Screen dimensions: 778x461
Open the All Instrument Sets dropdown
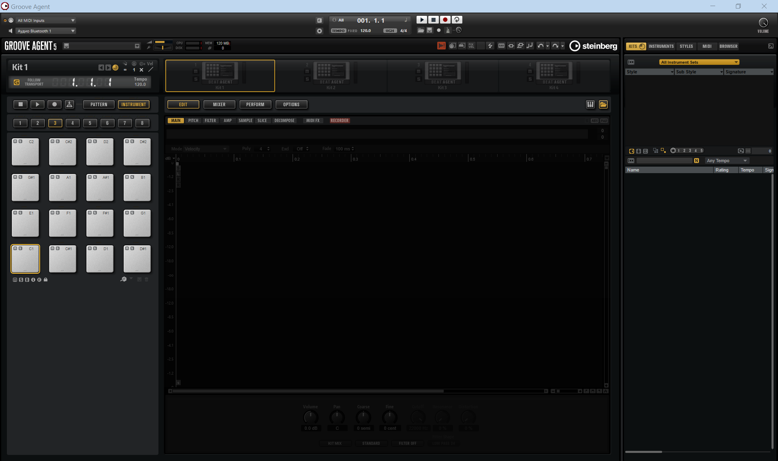[699, 62]
